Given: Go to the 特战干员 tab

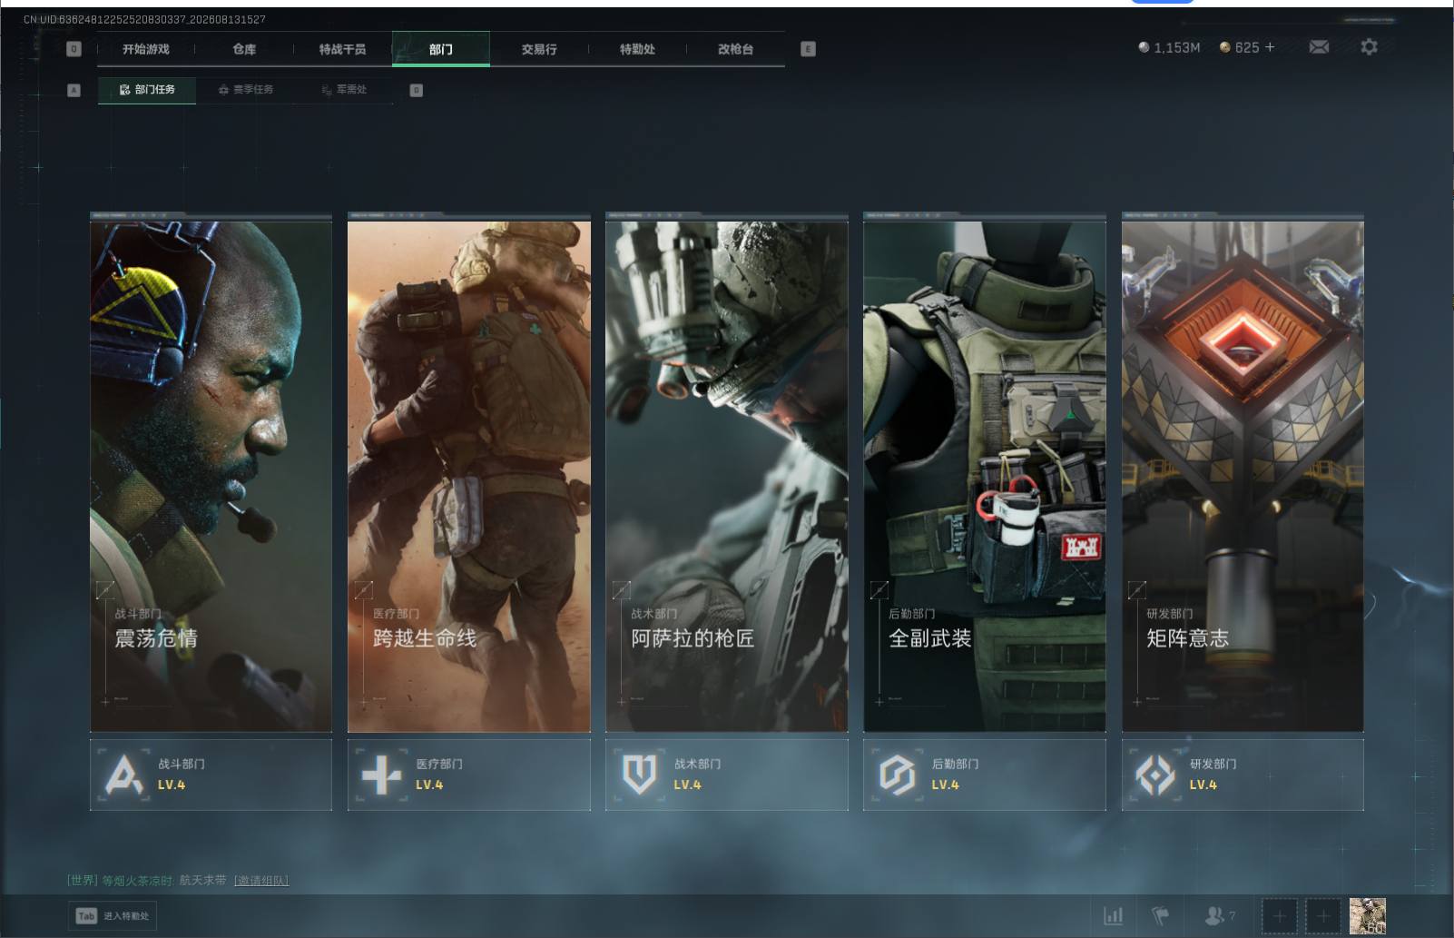Looking at the screenshot, I should tap(342, 49).
